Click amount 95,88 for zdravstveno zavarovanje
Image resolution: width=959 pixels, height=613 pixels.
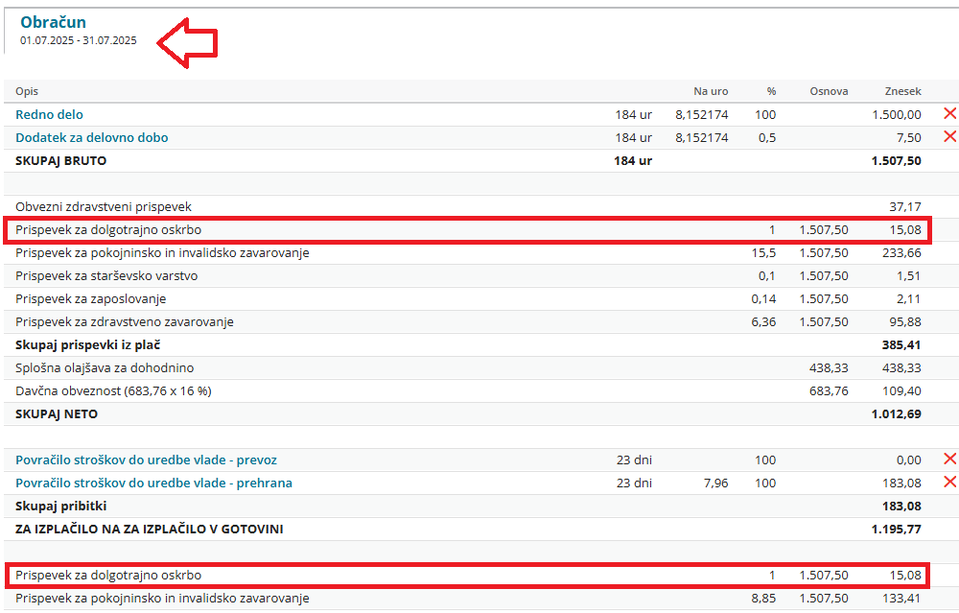tap(905, 321)
